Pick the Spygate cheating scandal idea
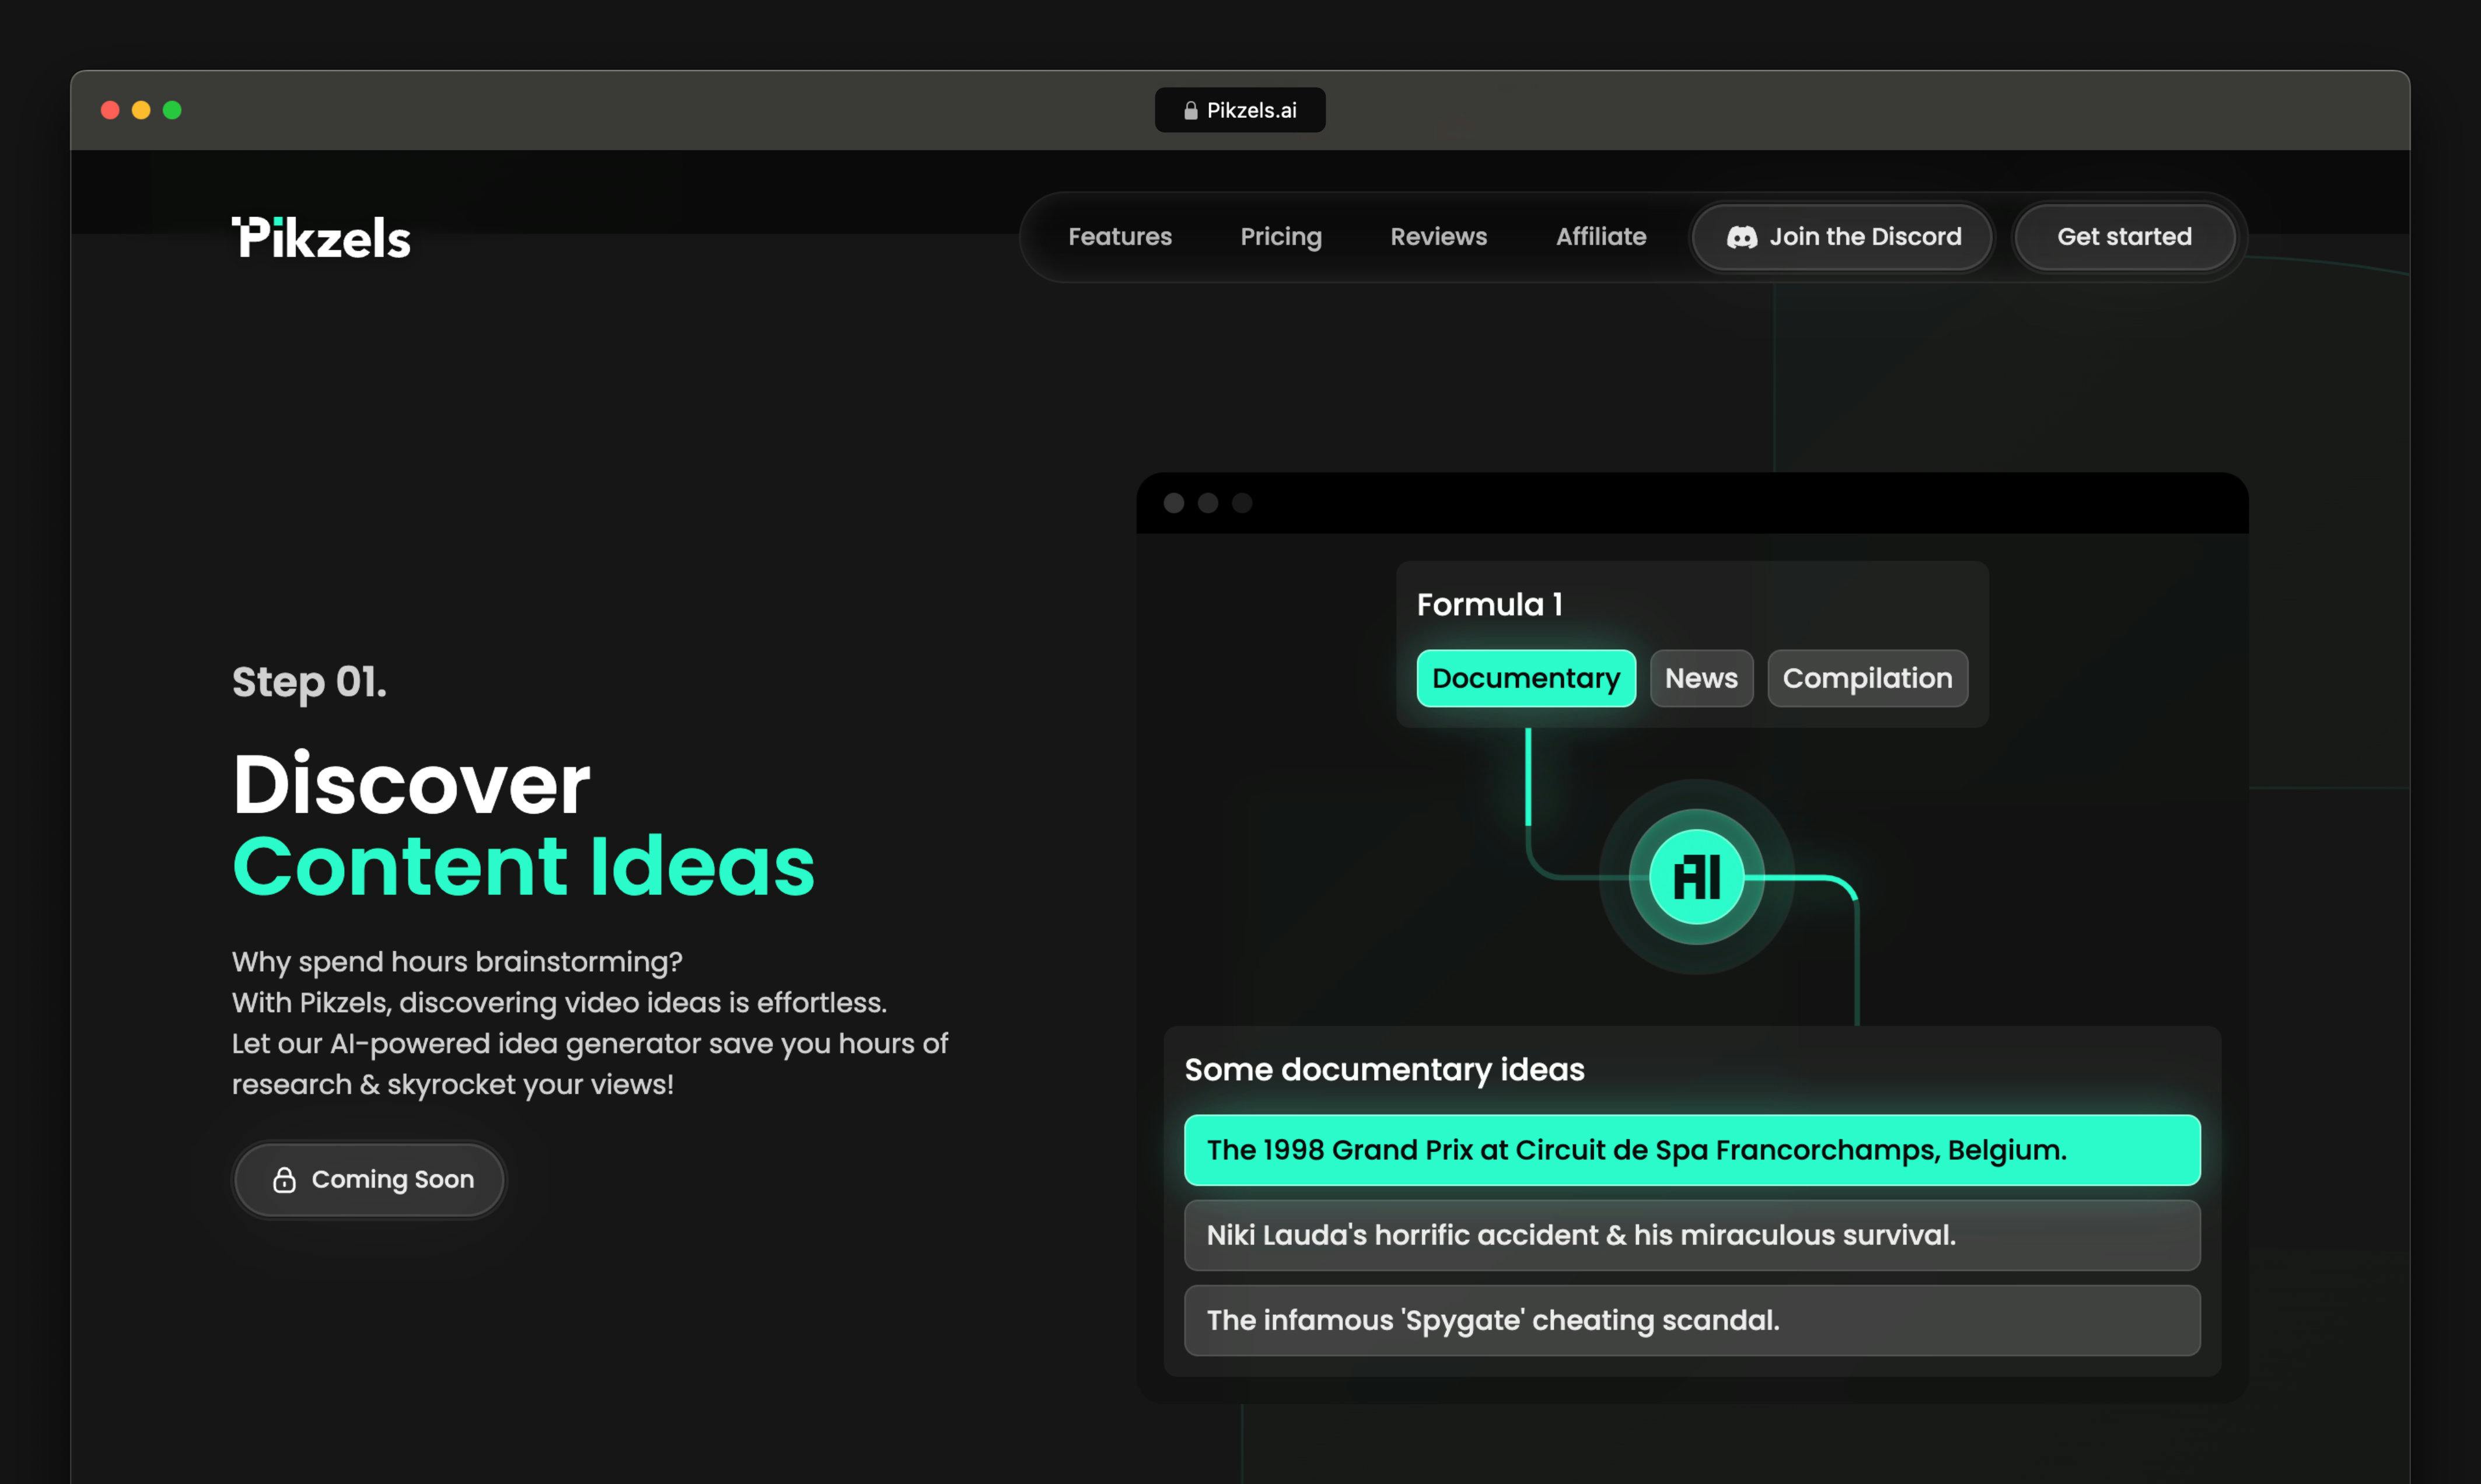The image size is (2481, 1484). [x=1692, y=1320]
